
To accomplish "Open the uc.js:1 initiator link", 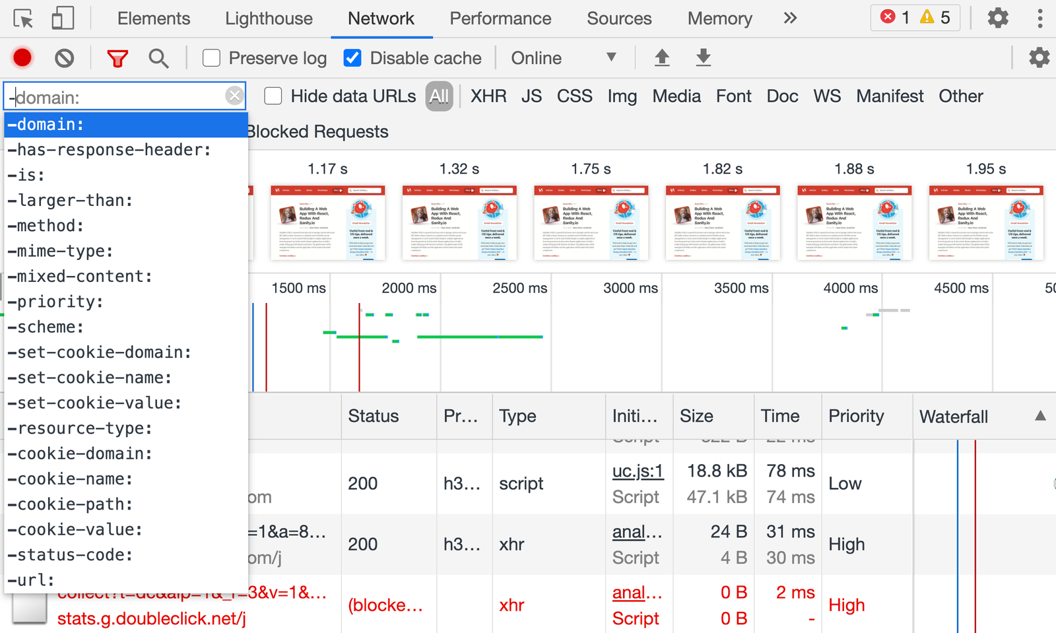I will (638, 471).
